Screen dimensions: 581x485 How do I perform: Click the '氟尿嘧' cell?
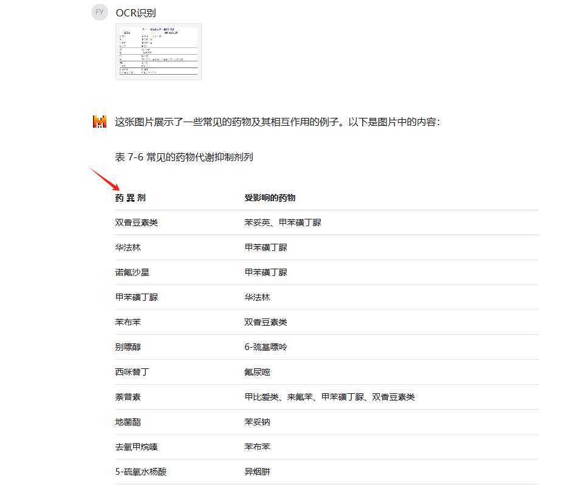[257, 372]
